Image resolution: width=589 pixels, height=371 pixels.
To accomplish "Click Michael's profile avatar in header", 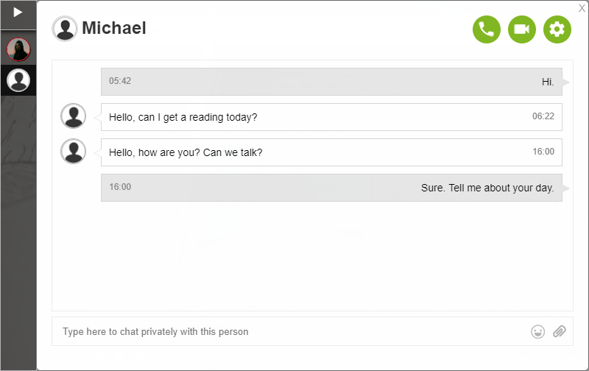I will pyautogui.click(x=65, y=29).
